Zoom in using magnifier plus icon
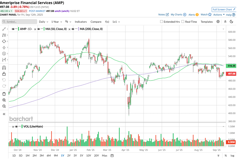237x159 pixels. 4,100
